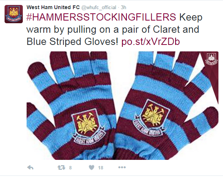Click the embroidered crest on the right glove
This screenshot has width=223, height=177.
click(152, 118)
